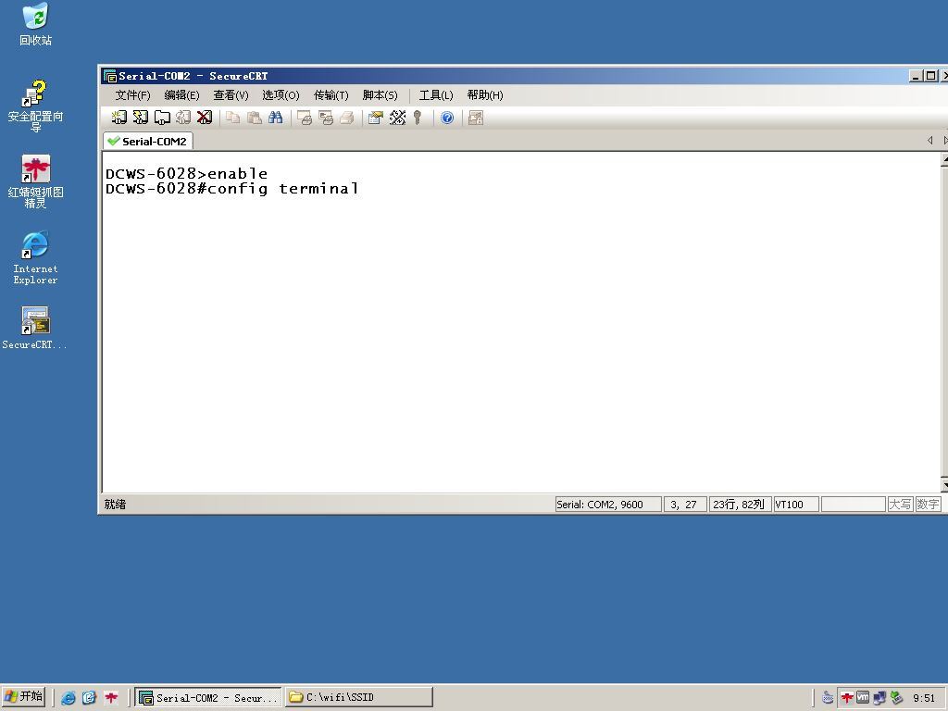Click the Quick Connect lightning icon
This screenshot has width=948, height=711.
[x=141, y=118]
